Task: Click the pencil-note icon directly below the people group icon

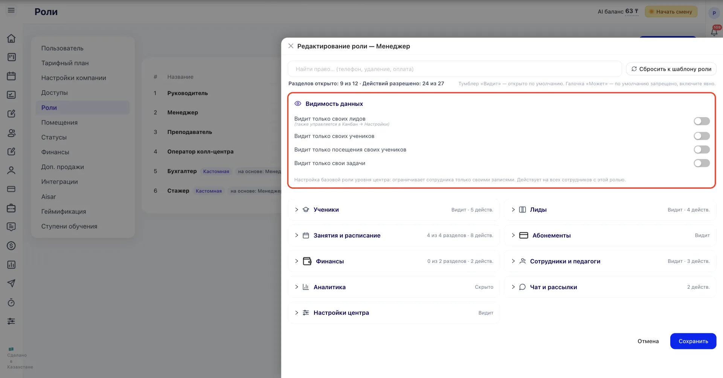Action: click(11, 151)
